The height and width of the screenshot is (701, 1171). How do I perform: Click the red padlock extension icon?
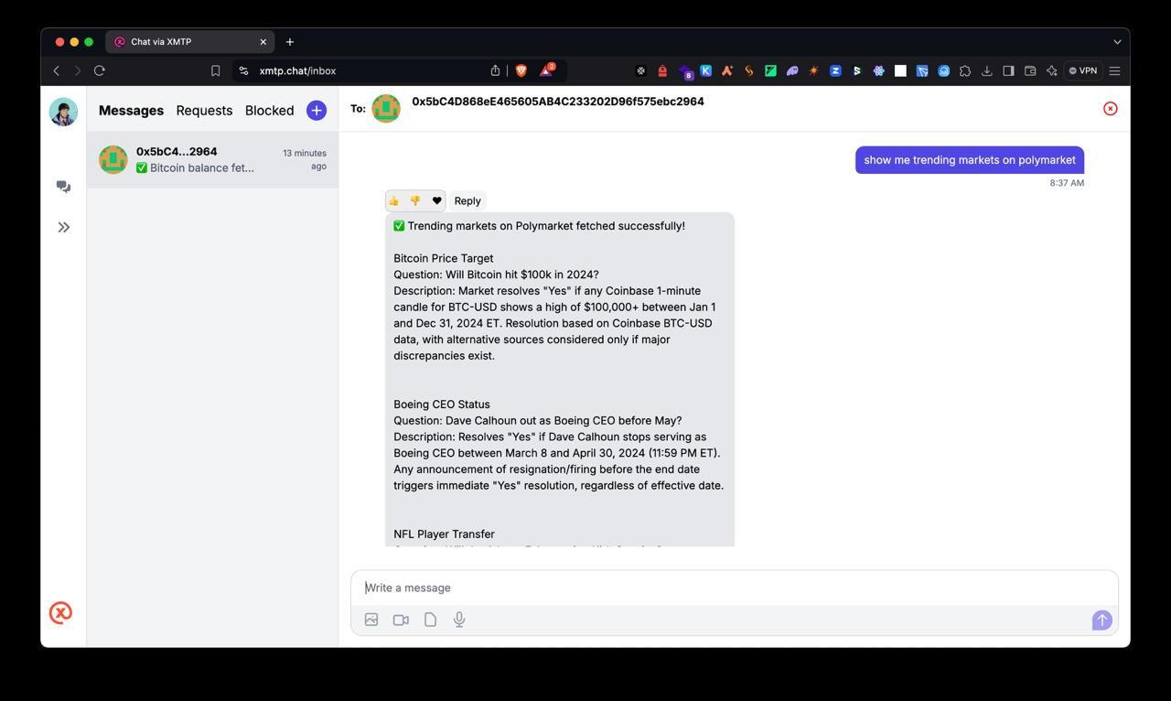(662, 70)
